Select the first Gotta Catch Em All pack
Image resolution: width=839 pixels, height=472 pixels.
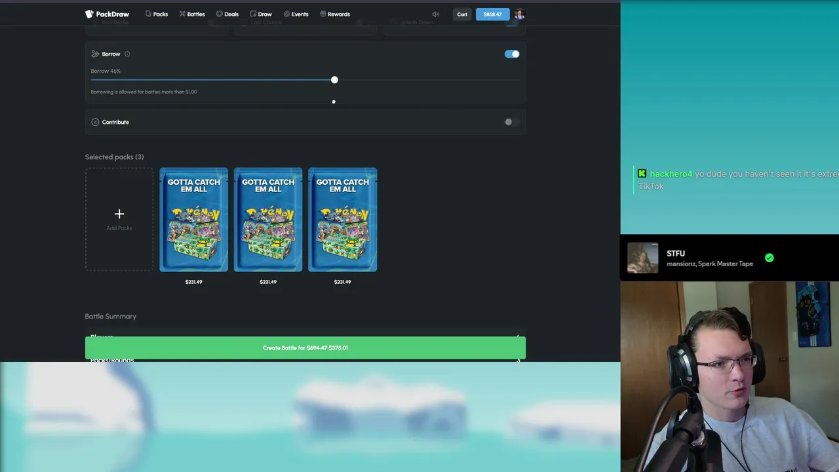point(194,220)
